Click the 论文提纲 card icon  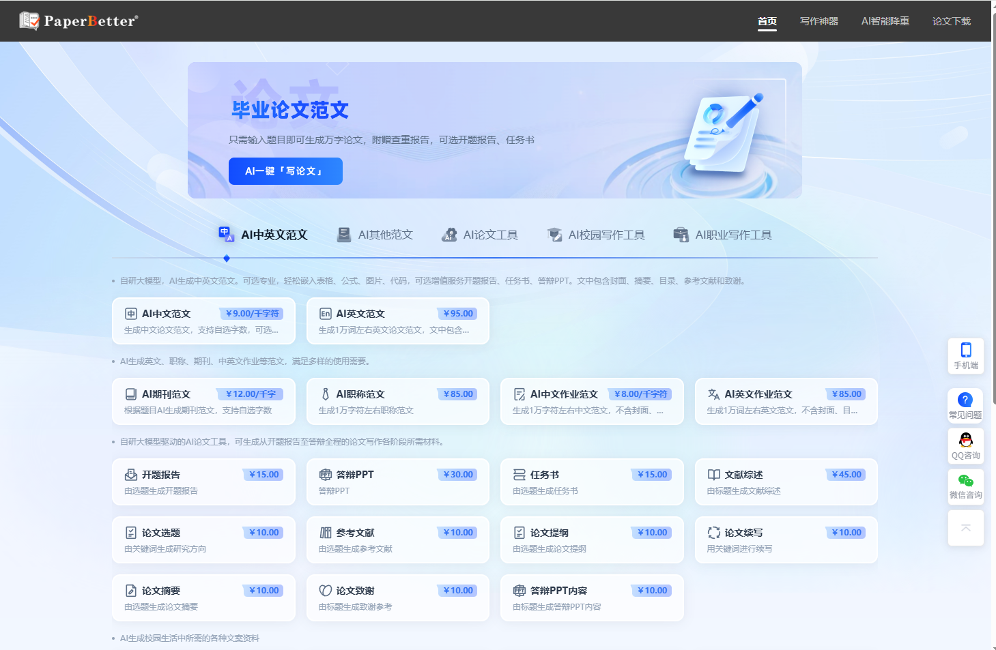(520, 533)
